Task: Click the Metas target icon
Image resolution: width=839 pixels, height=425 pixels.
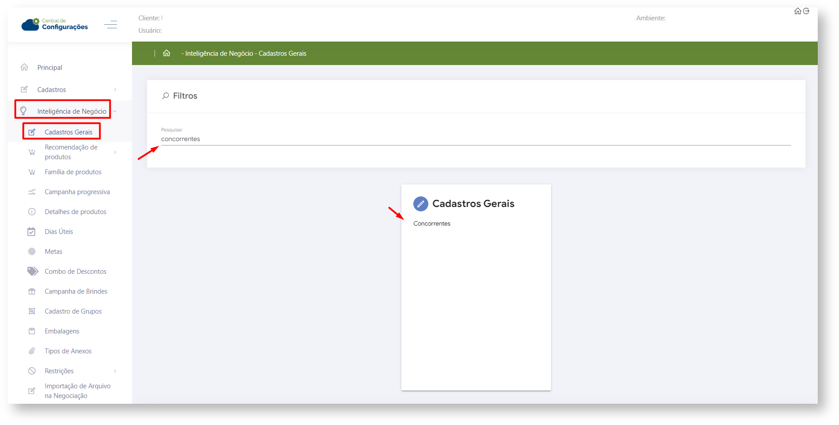Action: click(x=32, y=252)
